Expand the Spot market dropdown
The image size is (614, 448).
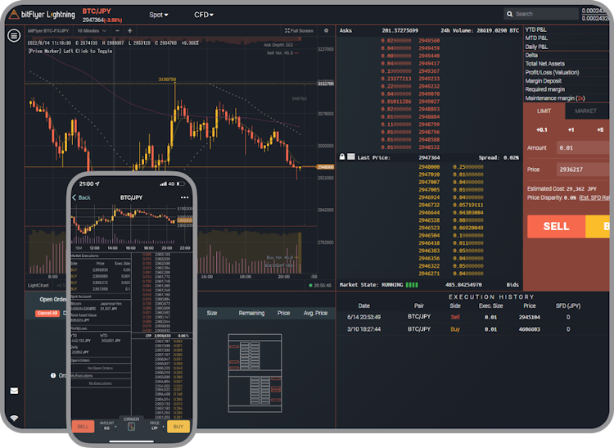[x=158, y=15]
